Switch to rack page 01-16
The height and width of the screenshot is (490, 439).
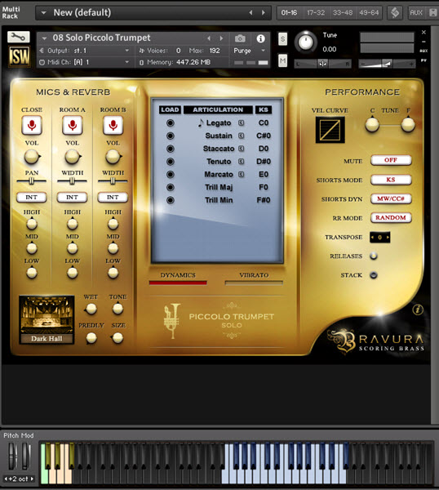(x=289, y=13)
